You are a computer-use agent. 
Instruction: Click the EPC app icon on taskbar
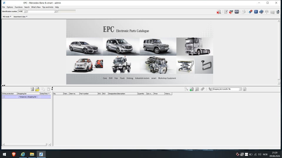(41, 154)
